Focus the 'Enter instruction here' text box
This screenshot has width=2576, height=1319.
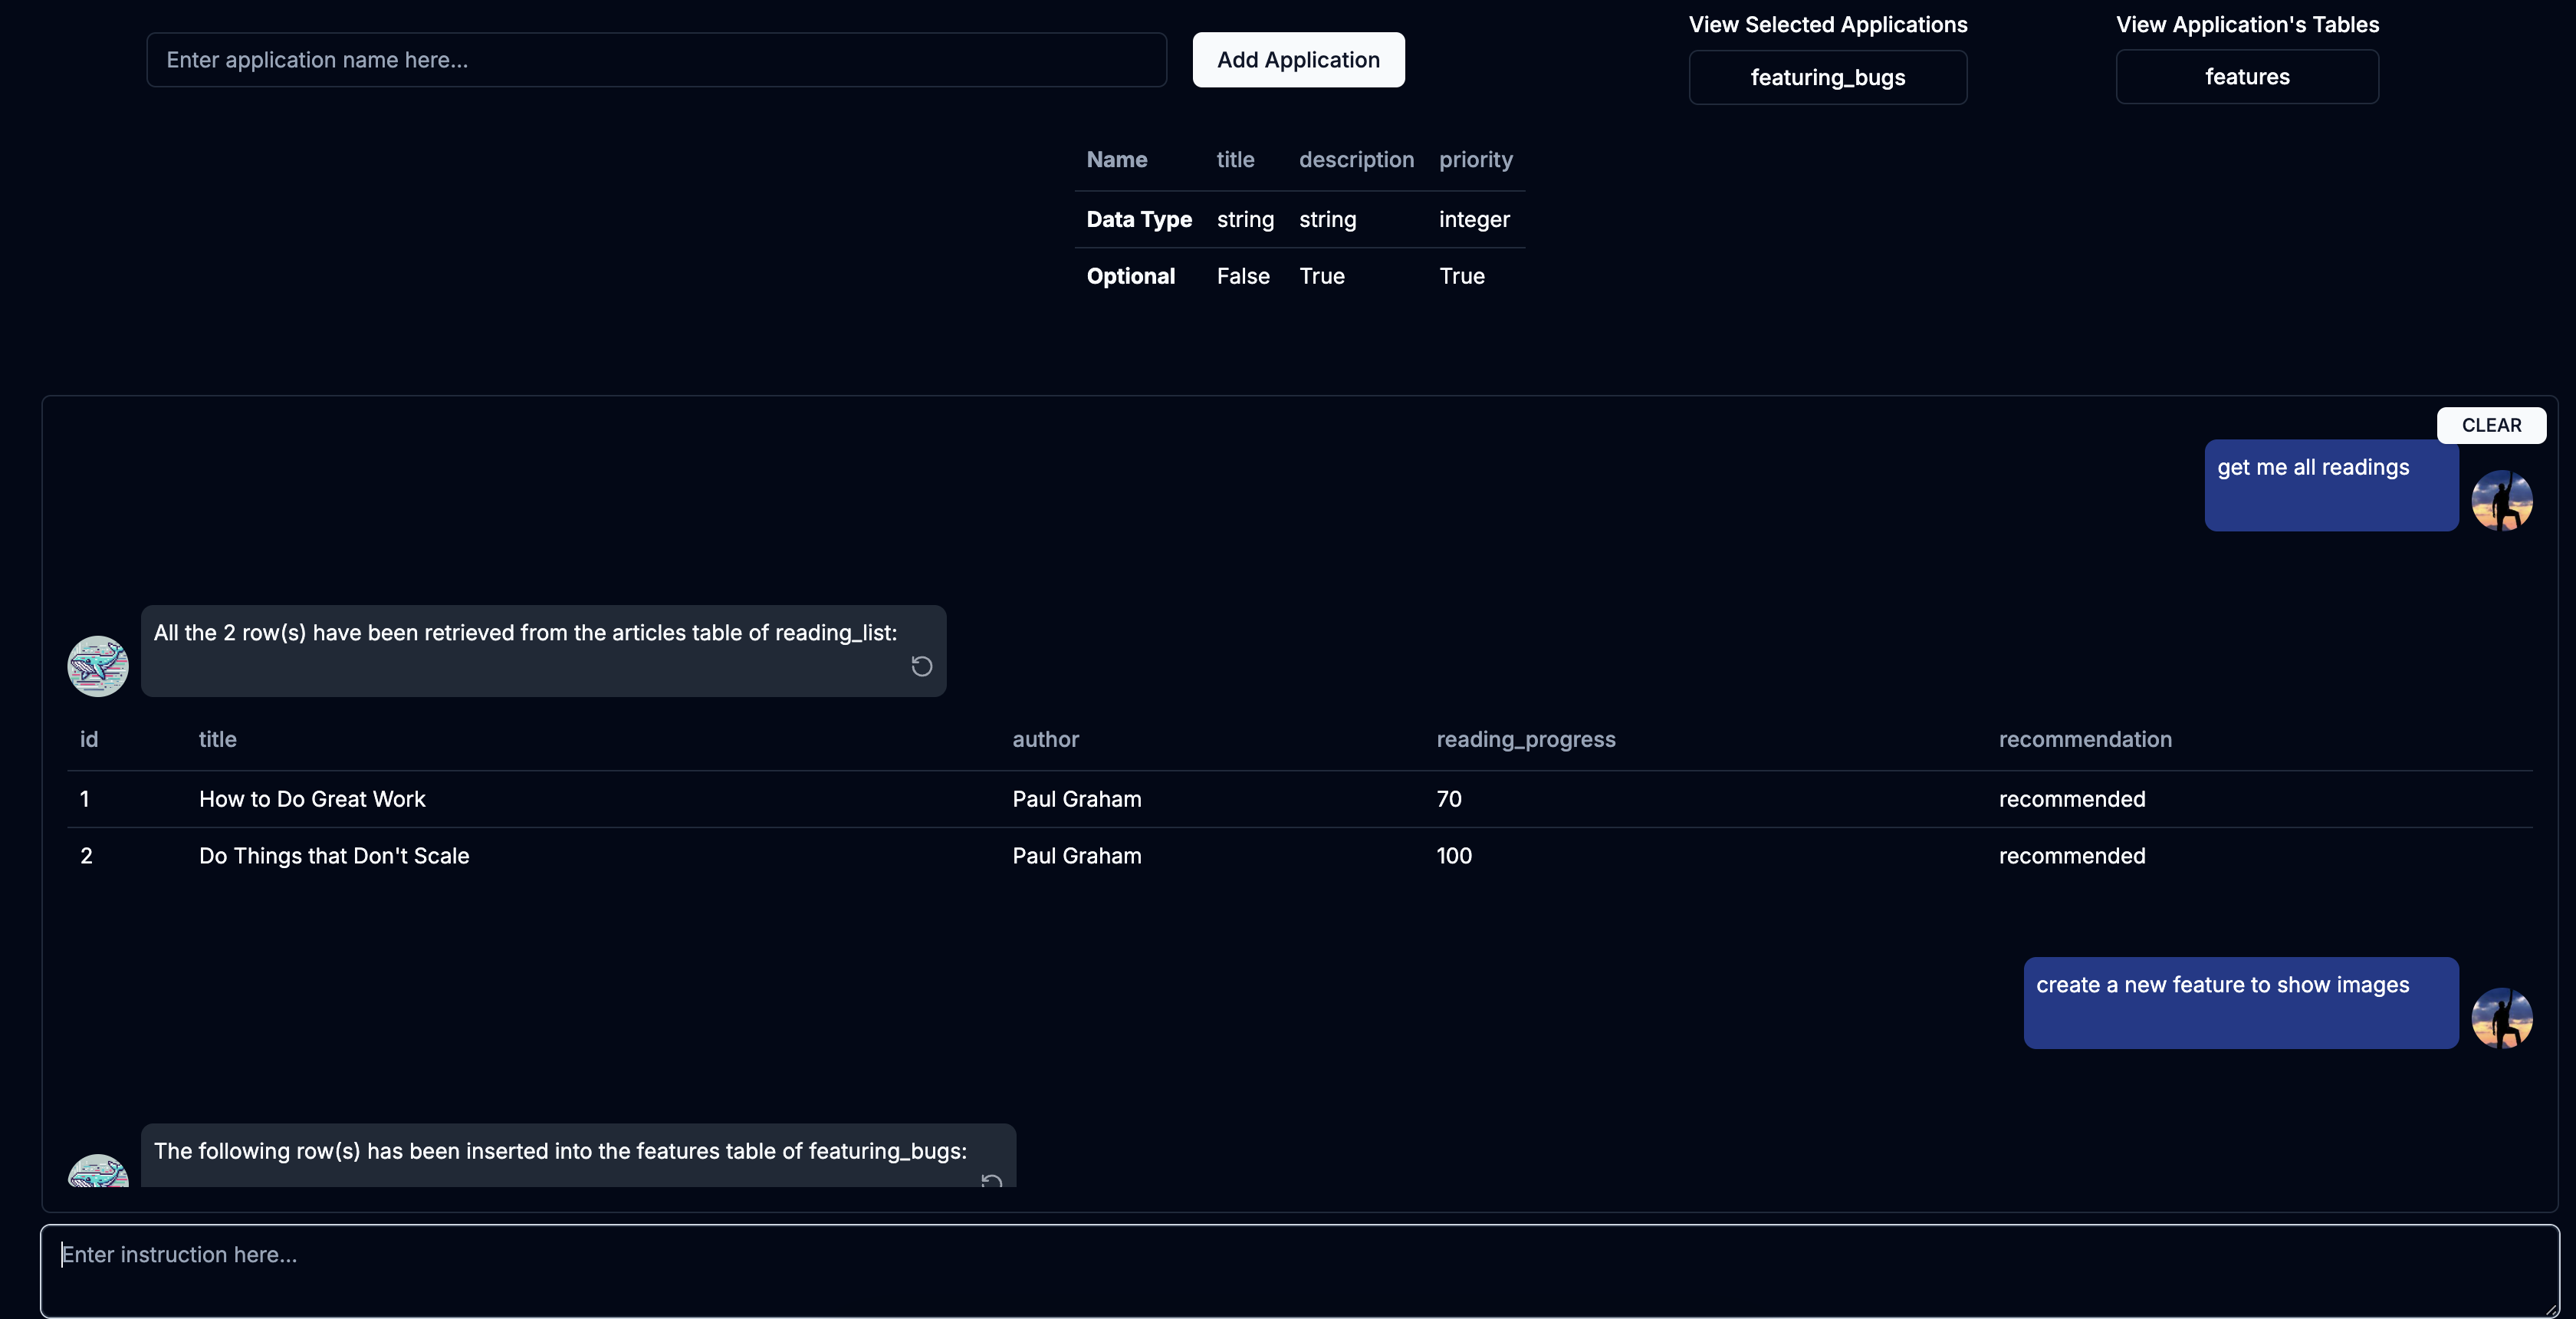point(1298,1270)
